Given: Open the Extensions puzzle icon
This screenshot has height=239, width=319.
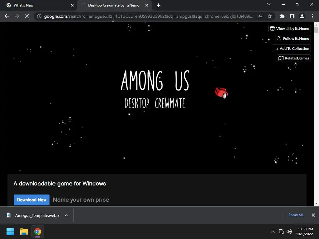Looking at the screenshot, I should point(282,16).
